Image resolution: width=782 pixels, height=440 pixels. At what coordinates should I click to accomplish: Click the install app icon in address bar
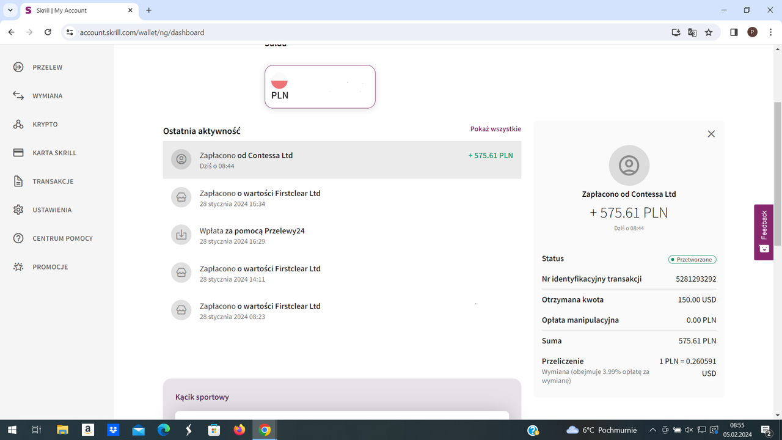(x=676, y=32)
